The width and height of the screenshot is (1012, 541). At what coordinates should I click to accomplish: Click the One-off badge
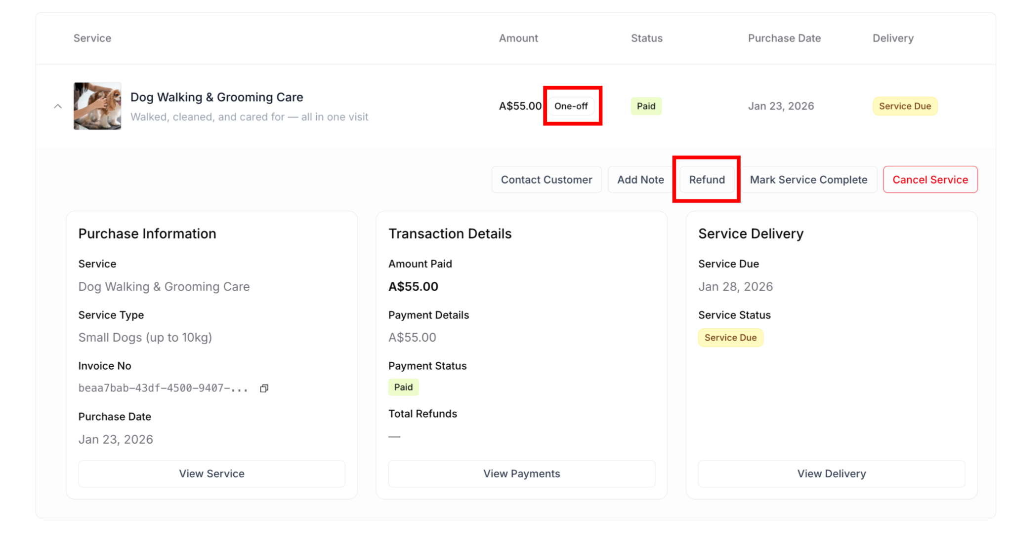pyautogui.click(x=571, y=106)
